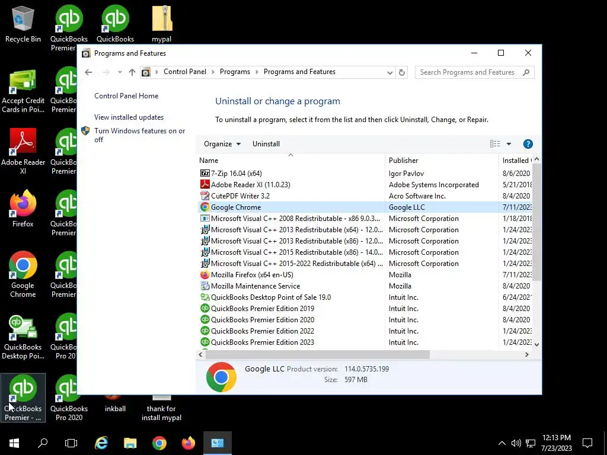
Task: Click the Programs and Features help icon
Action: click(x=528, y=144)
